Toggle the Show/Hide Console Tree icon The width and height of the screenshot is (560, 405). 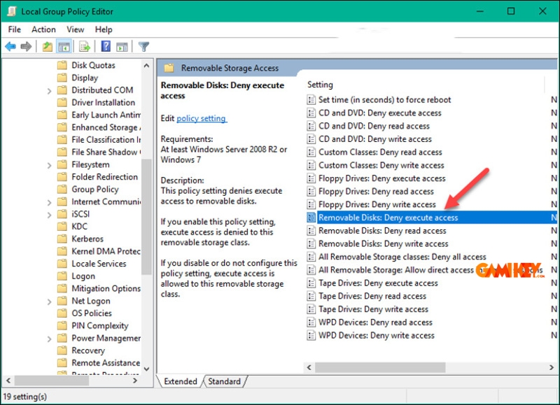[x=64, y=46]
